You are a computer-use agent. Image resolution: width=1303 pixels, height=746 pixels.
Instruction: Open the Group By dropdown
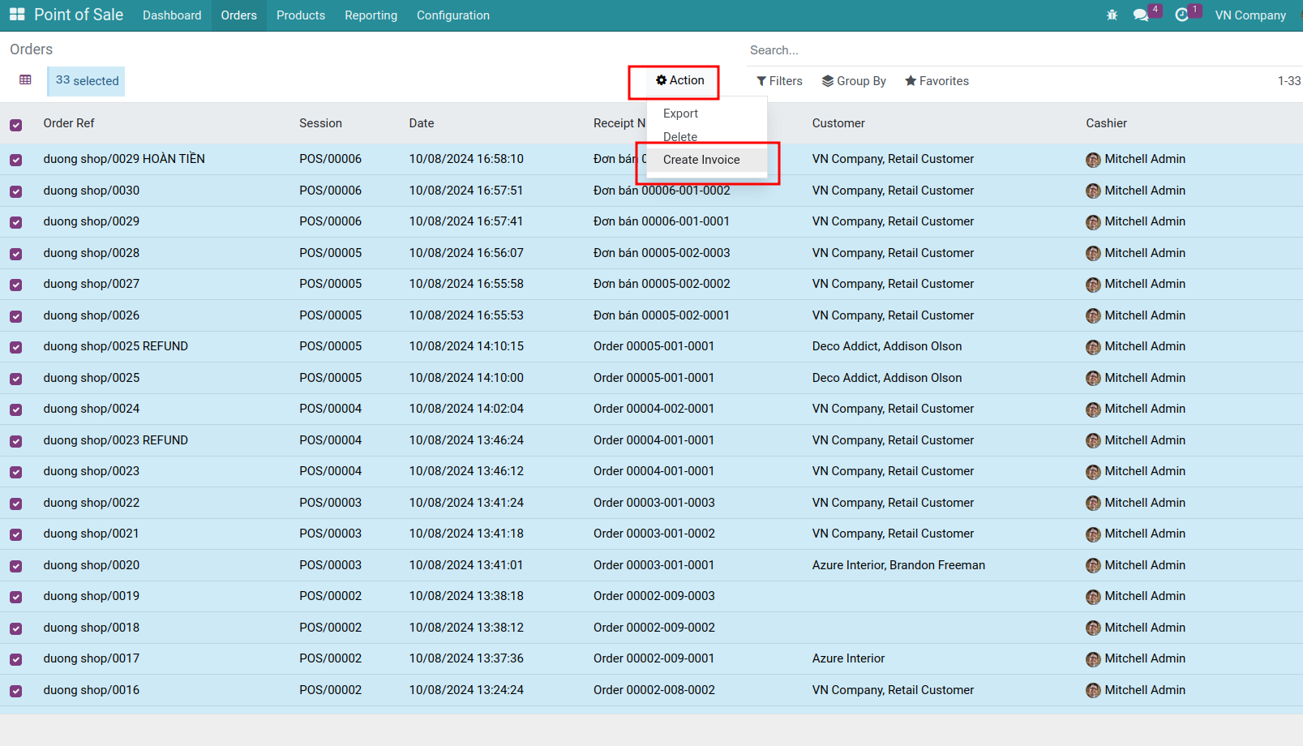click(x=854, y=80)
